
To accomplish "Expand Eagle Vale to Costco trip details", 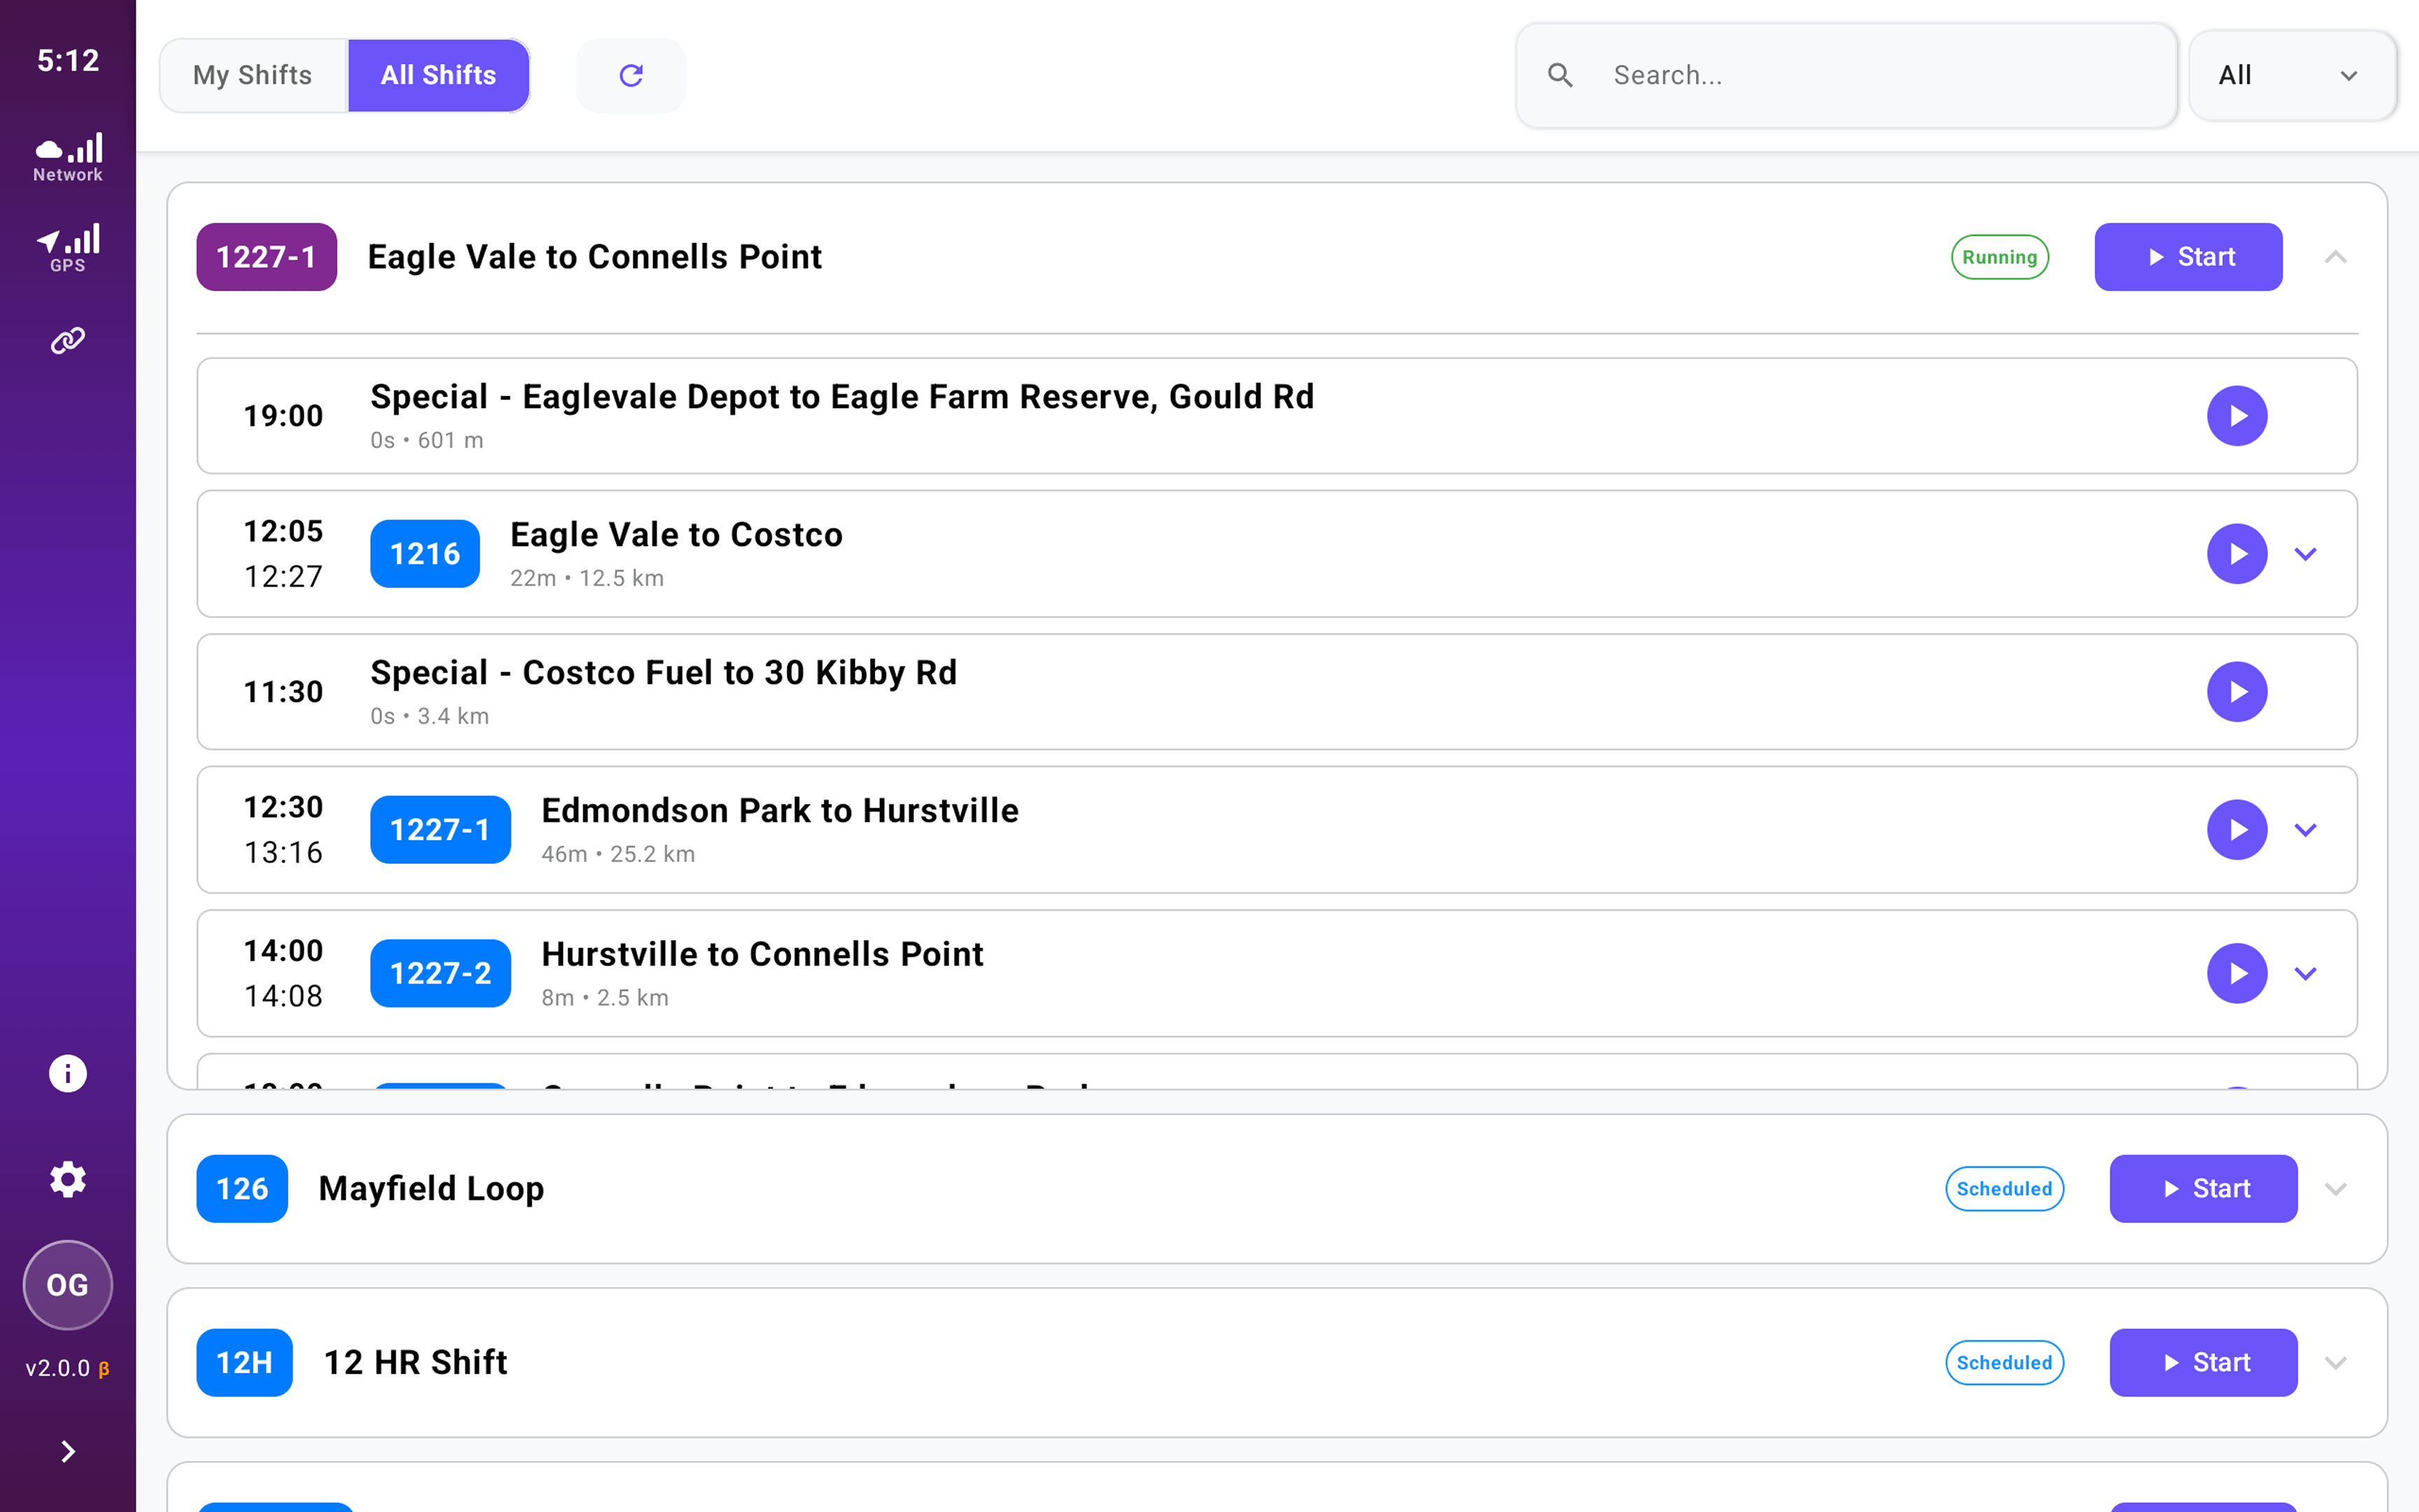I will (2305, 554).
